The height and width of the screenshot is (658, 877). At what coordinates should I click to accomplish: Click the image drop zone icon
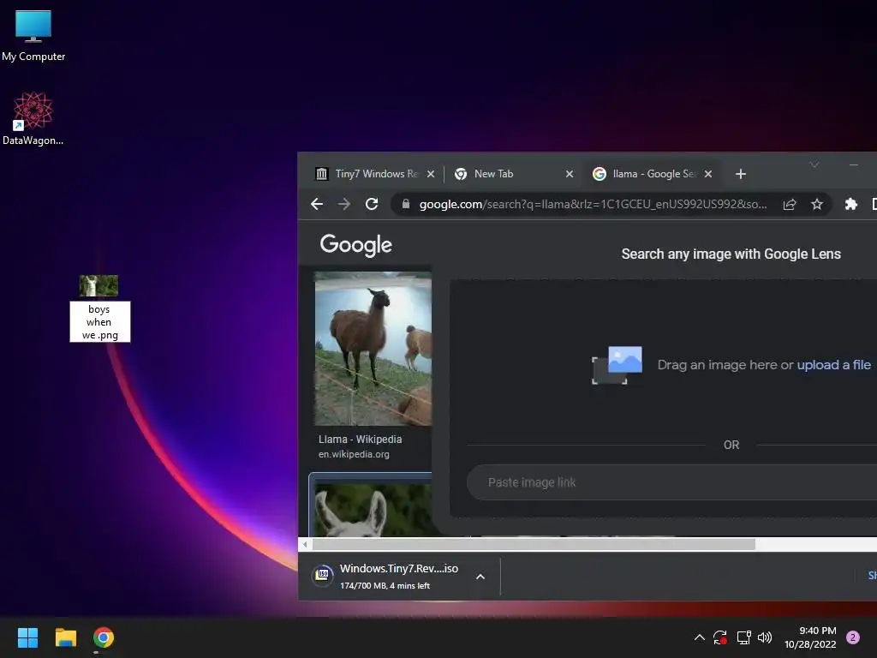[x=617, y=365]
